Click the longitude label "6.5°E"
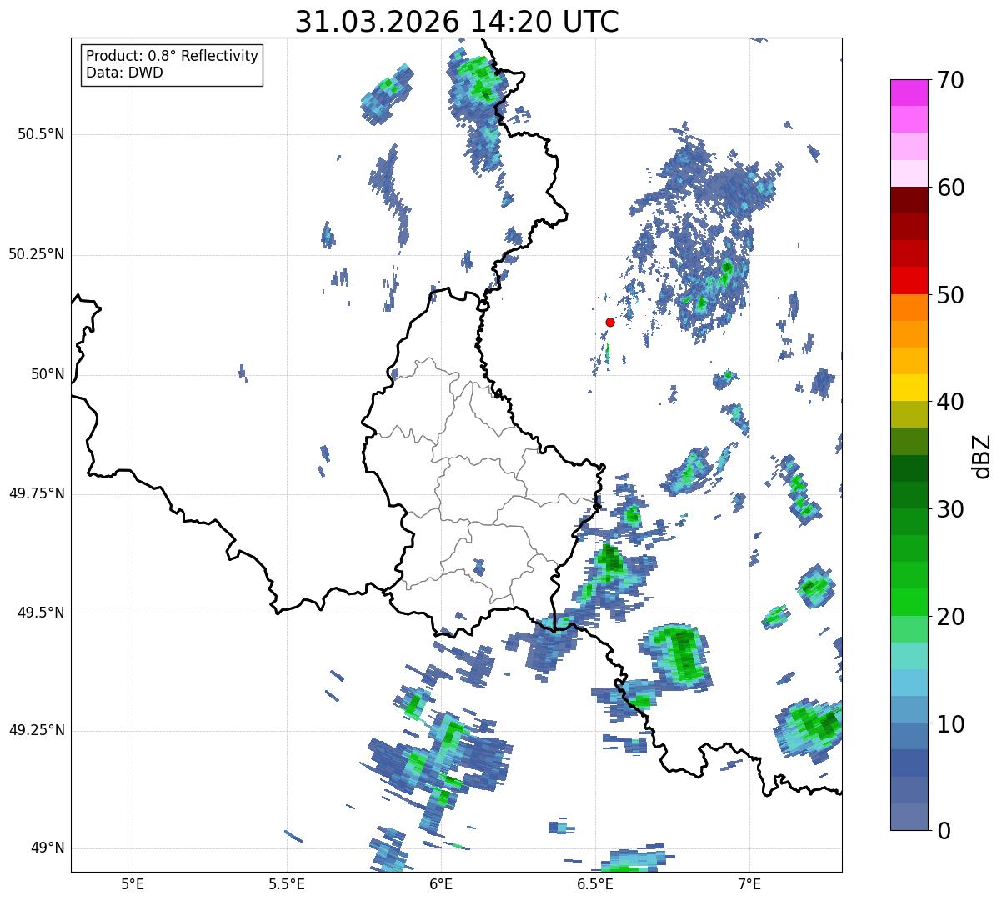The image size is (1002, 901). click(x=596, y=883)
